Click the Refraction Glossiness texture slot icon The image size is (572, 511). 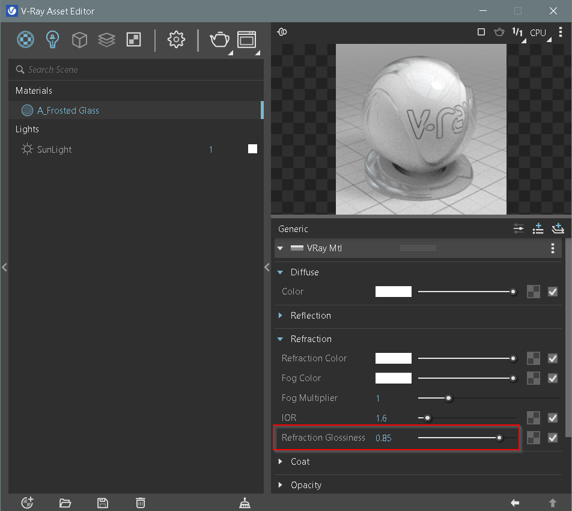coord(534,438)
